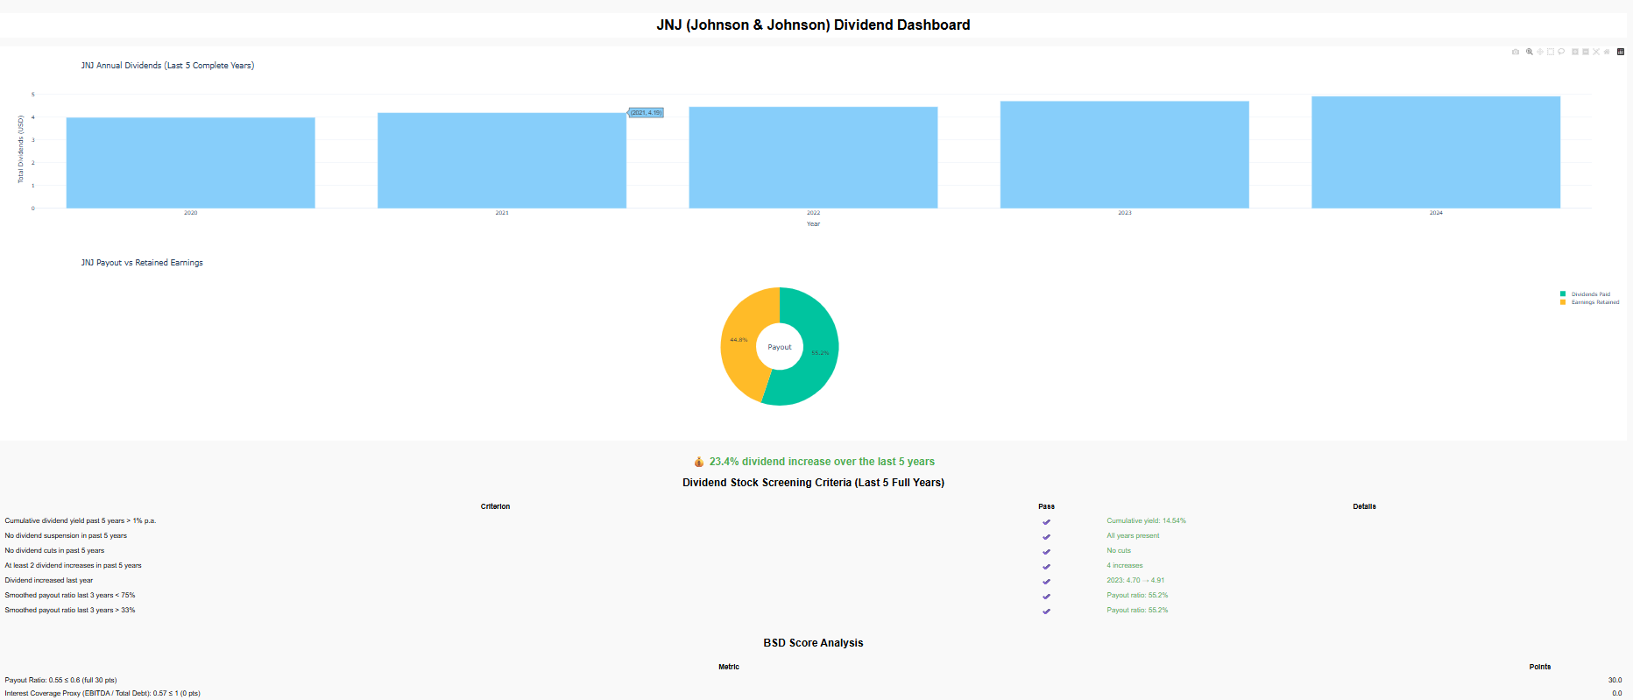Click '2023: 4.70 → 4.91' detail
This screenshot has width=1633, height=700.
pyautogui.click(x=1135, y=581)
